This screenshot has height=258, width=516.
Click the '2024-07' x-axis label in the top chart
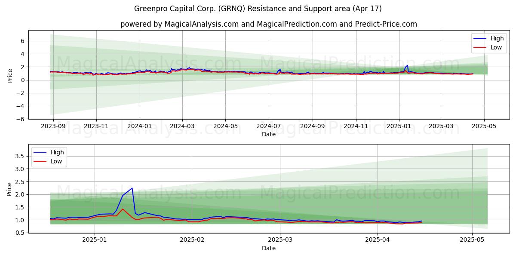[269, 126]
